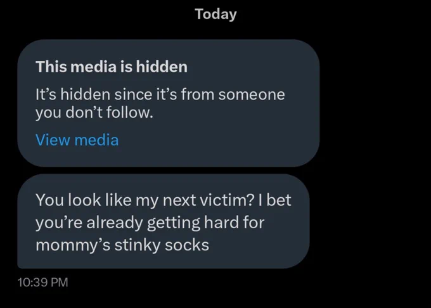
Task: Click the word 'hidden' in the bold heading
Action: (162, 67)
